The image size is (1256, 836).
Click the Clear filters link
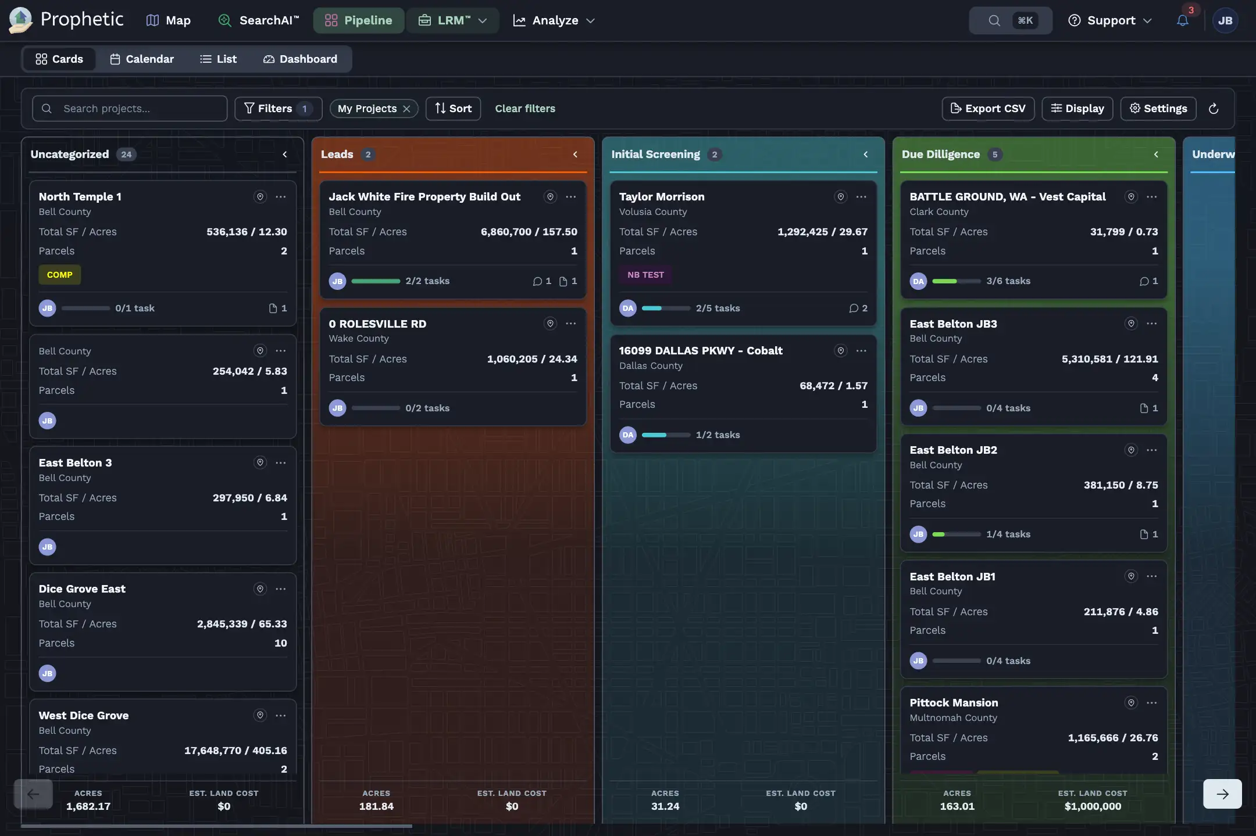(x=525, y=109)
